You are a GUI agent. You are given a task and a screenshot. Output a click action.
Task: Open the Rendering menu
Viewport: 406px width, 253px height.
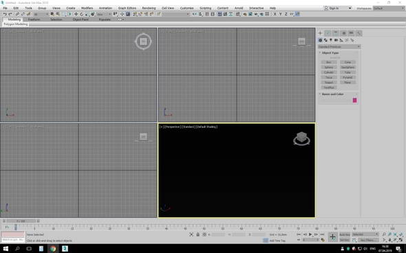149,8
